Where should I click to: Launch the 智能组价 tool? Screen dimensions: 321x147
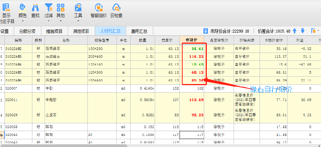(x=99, y=11)
